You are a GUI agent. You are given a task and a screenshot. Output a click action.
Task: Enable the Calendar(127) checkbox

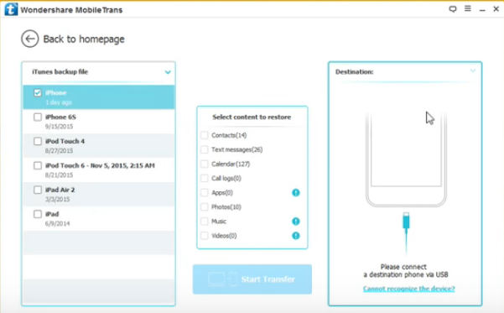coord(205,164)
